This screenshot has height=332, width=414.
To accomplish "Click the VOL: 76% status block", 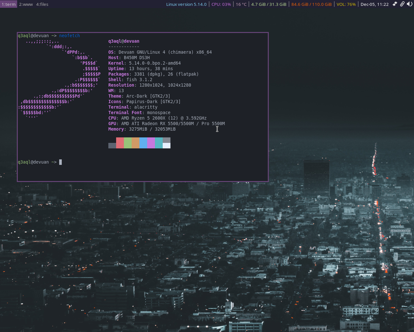I will (x=346, y=4).
